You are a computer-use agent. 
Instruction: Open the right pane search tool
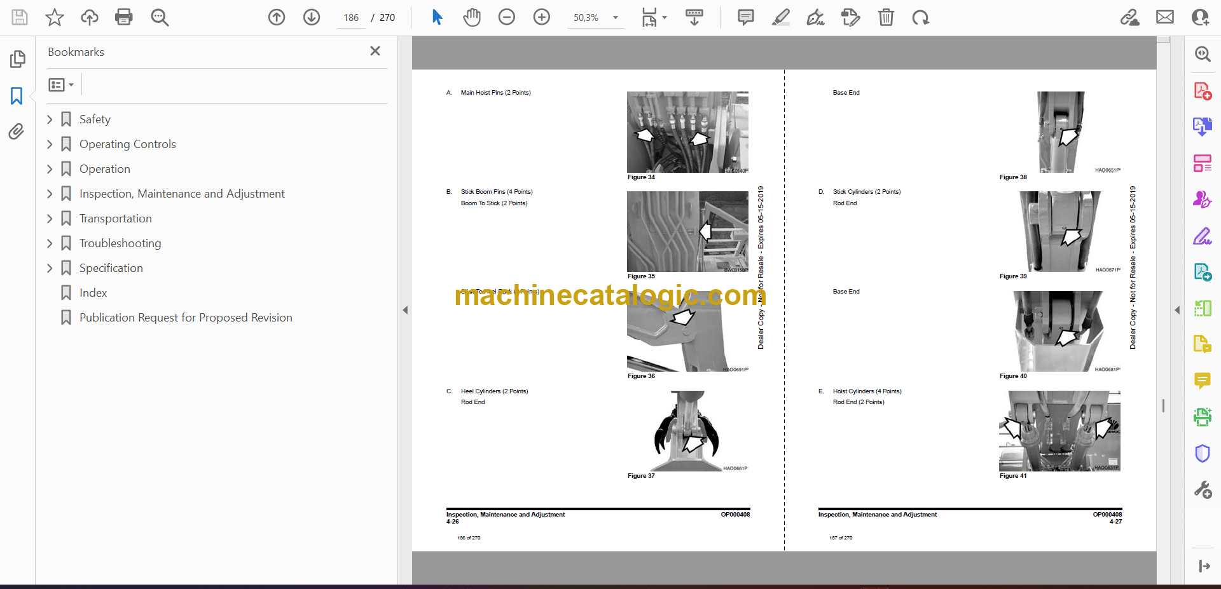1203,54
